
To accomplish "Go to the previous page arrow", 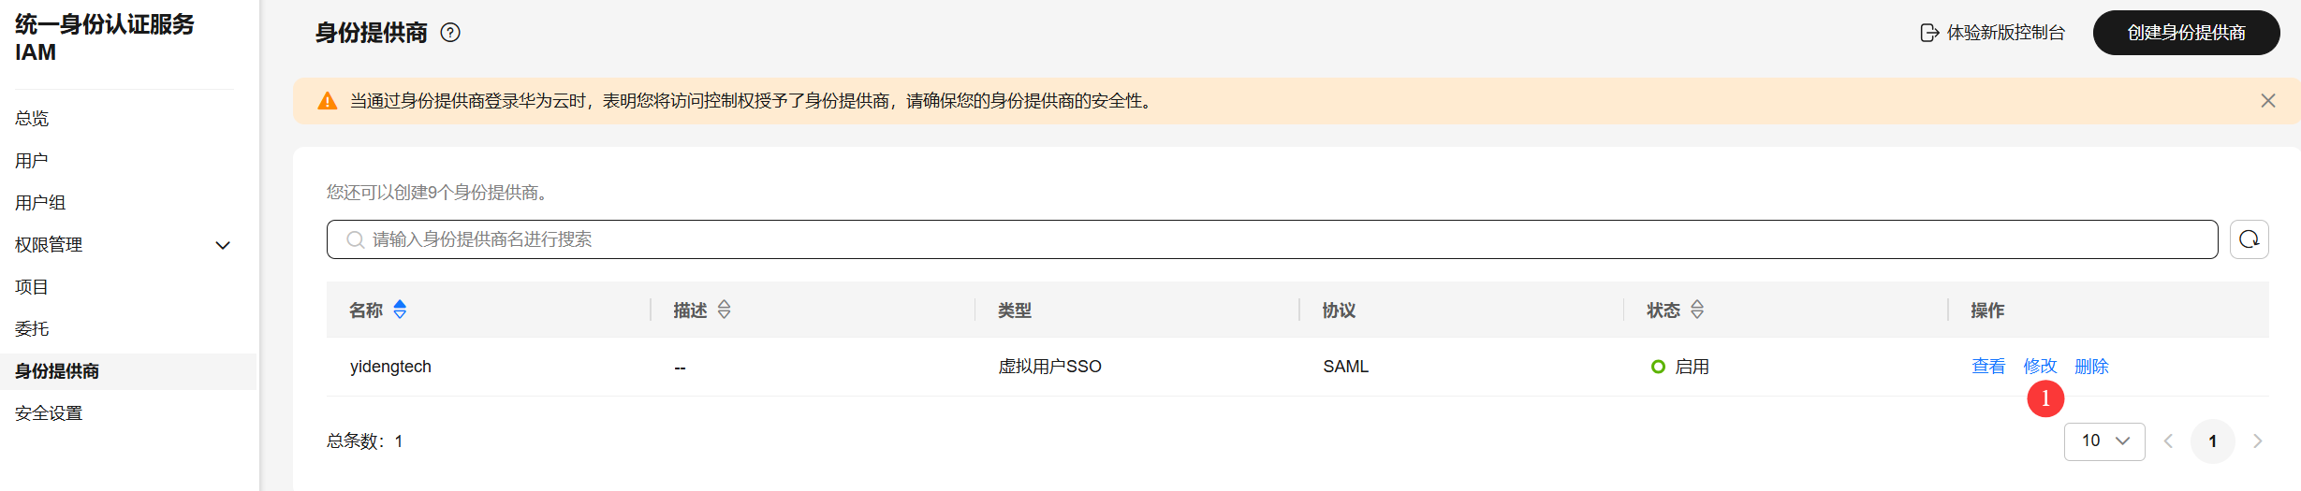I will [x=2168, y=440].
